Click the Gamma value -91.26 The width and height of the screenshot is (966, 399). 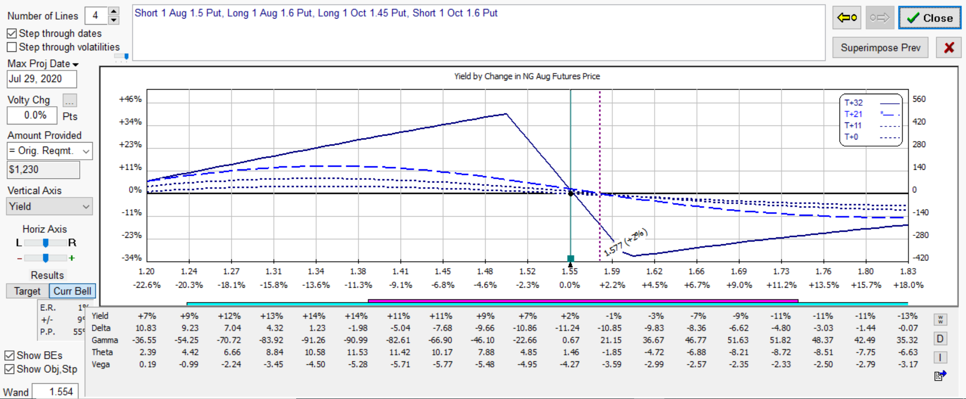coord(313,340)
